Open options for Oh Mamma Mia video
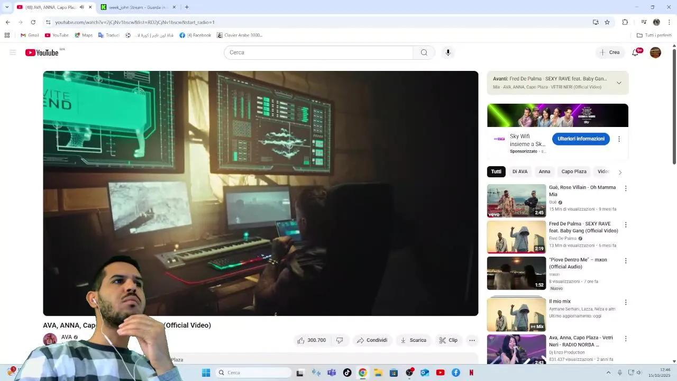This screenshot has height=381, width=677. tap(626, 188)
